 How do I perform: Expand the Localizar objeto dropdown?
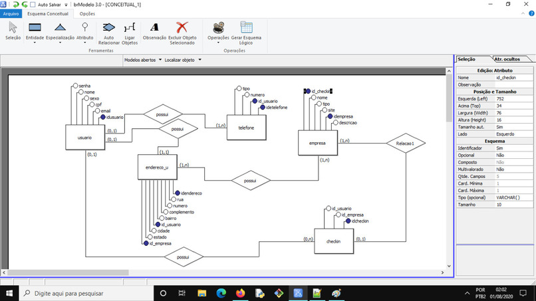(183, 60)
